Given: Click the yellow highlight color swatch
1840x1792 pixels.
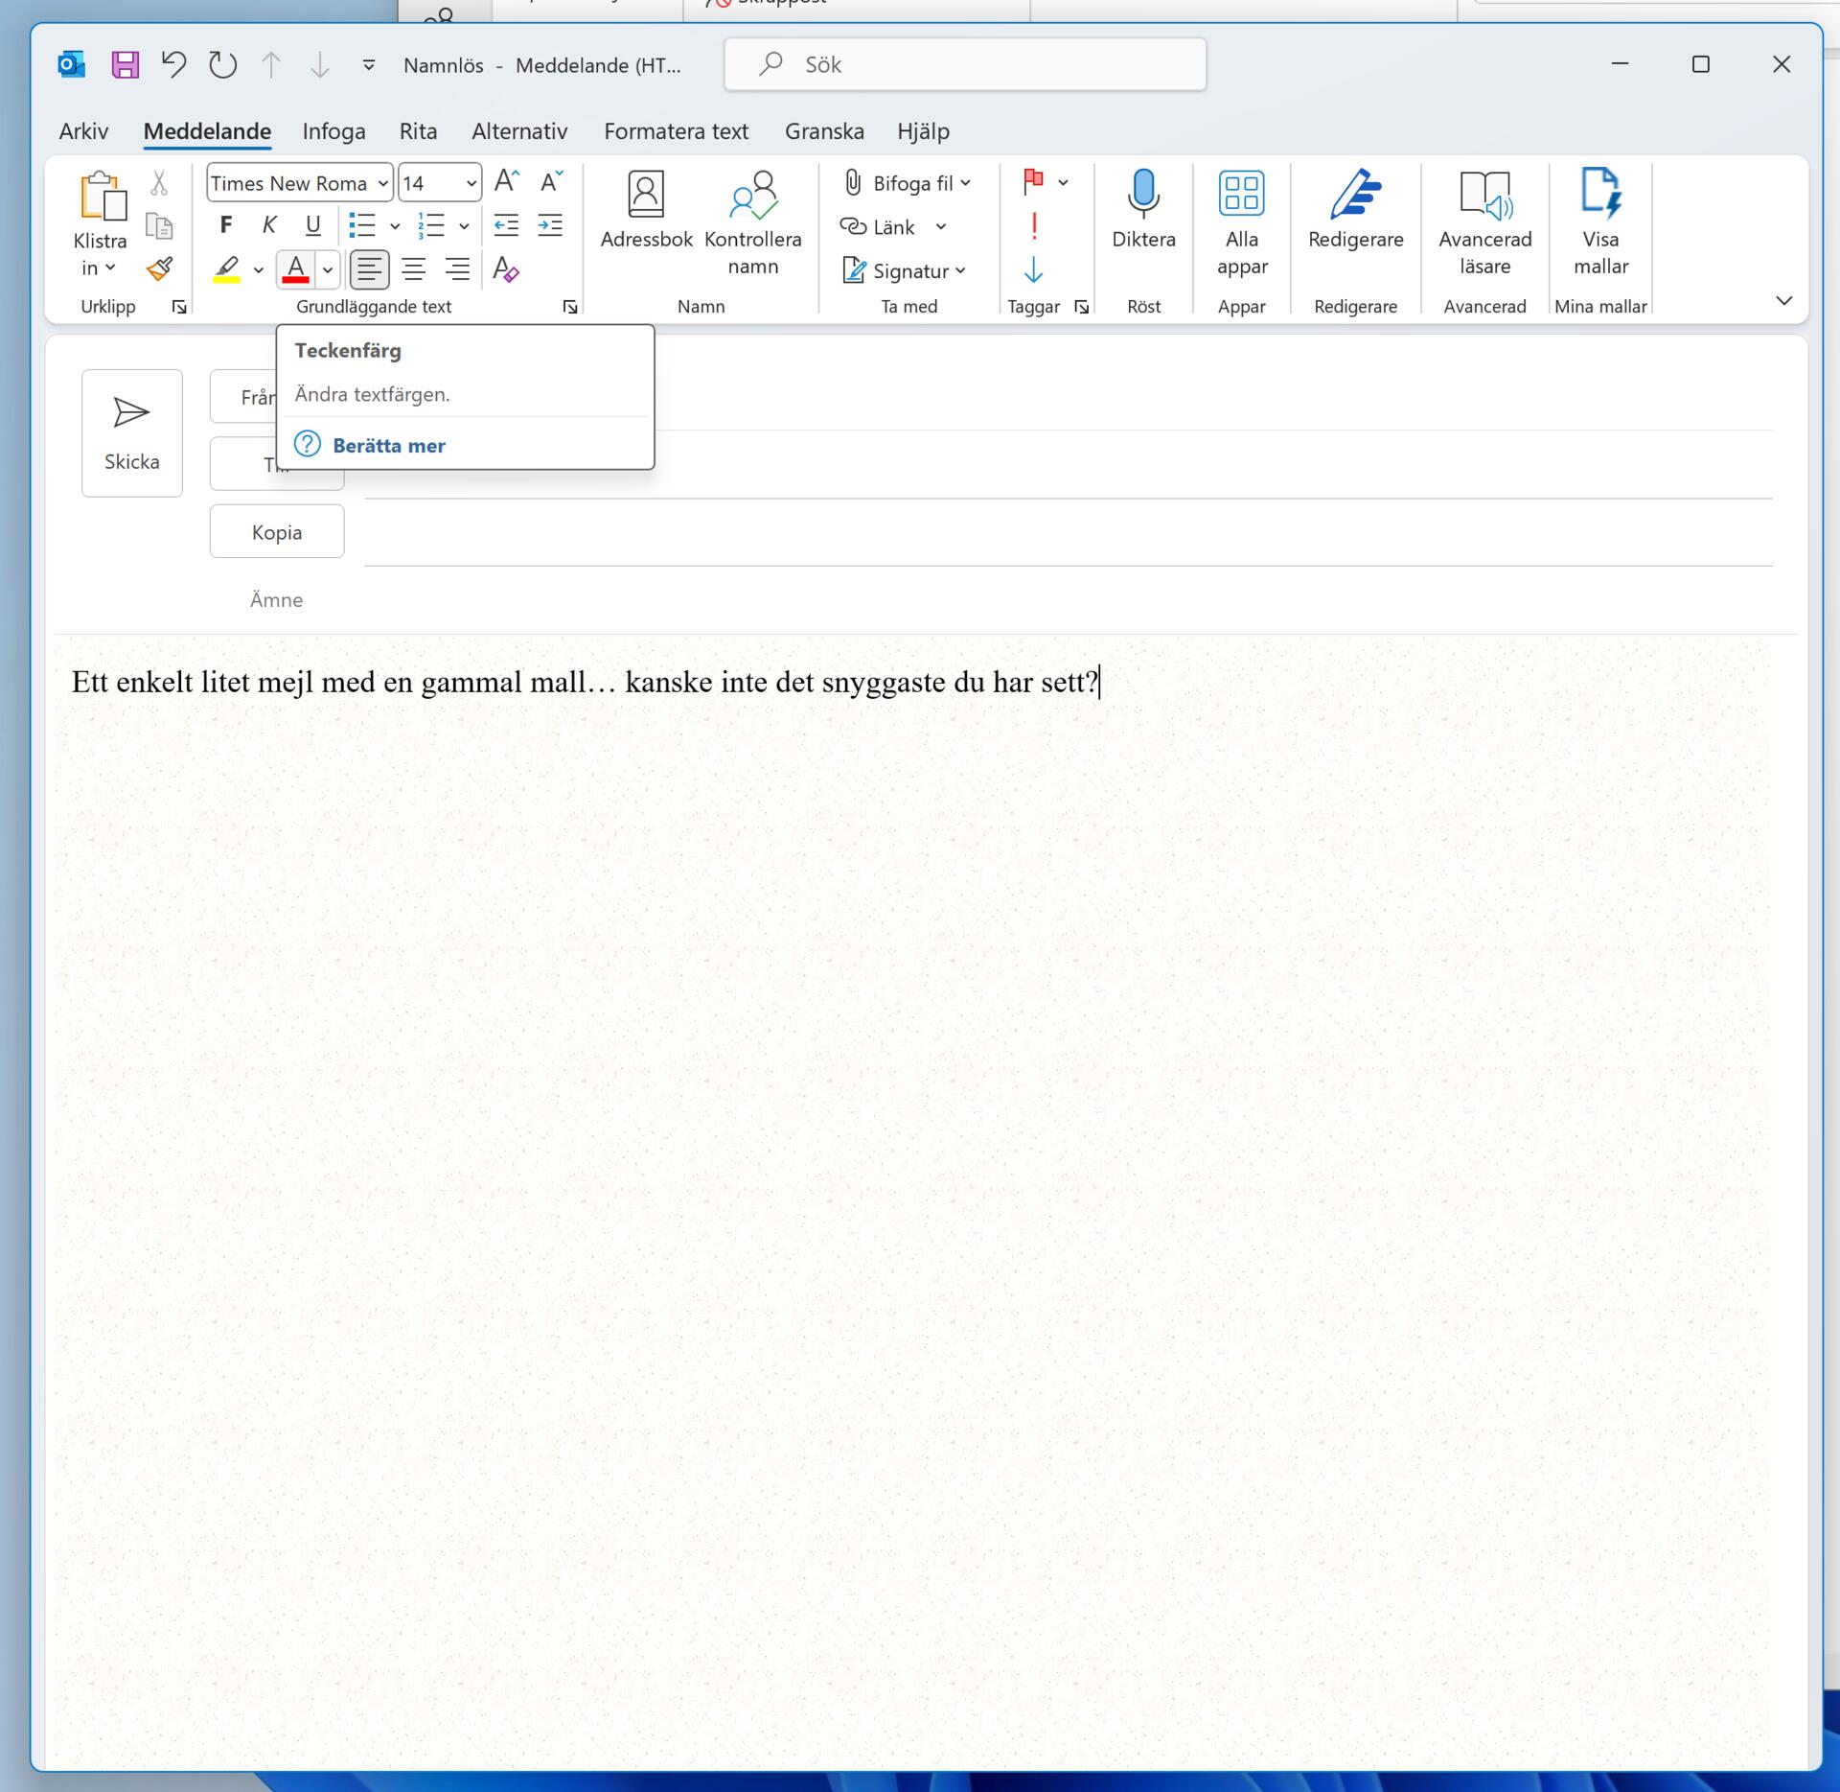Looking at the screenshot, I should 227,280.
